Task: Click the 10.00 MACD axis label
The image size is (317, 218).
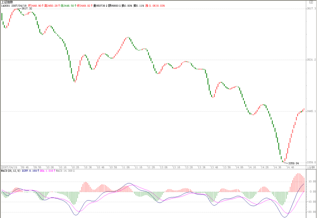Action: tap(312, 182)
